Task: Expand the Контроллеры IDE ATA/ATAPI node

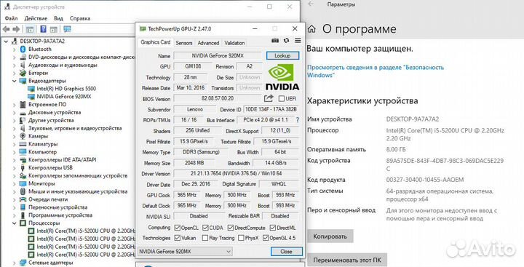Action: tap(15, 160)
